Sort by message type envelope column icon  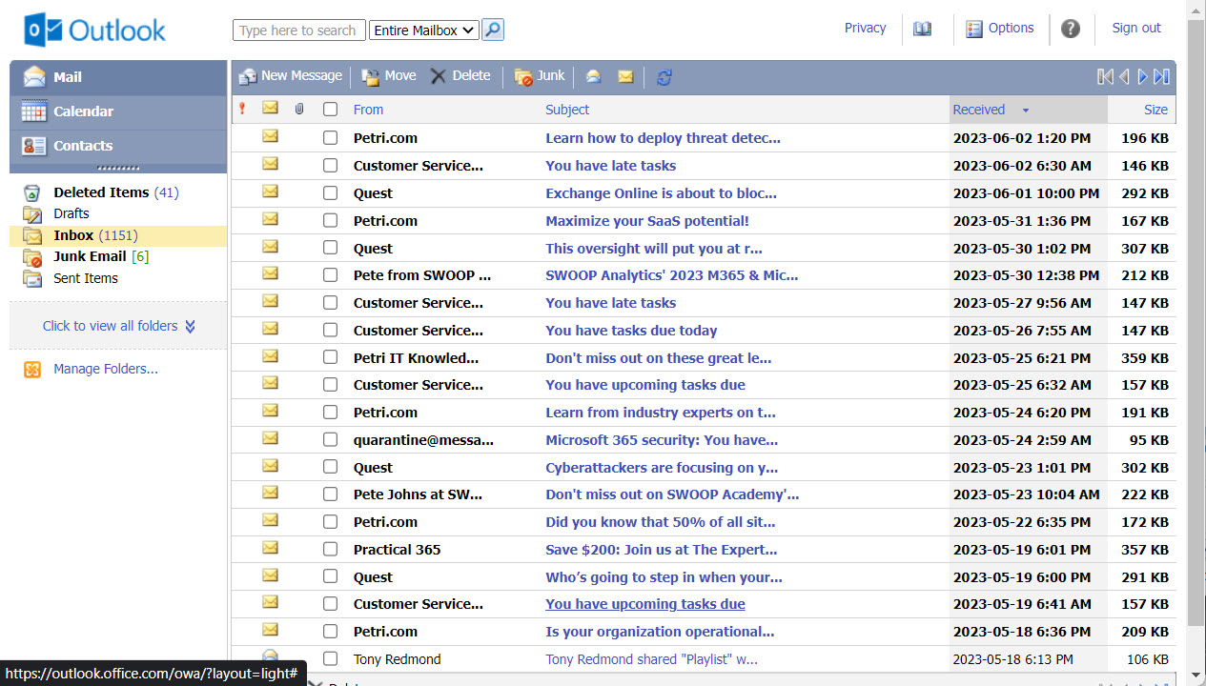[270, 108]
